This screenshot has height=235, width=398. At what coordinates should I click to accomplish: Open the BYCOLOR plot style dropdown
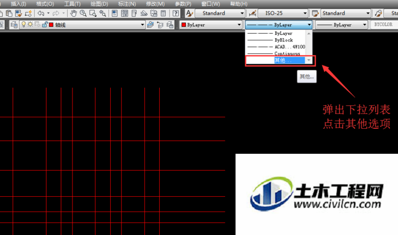pos(384,25)
